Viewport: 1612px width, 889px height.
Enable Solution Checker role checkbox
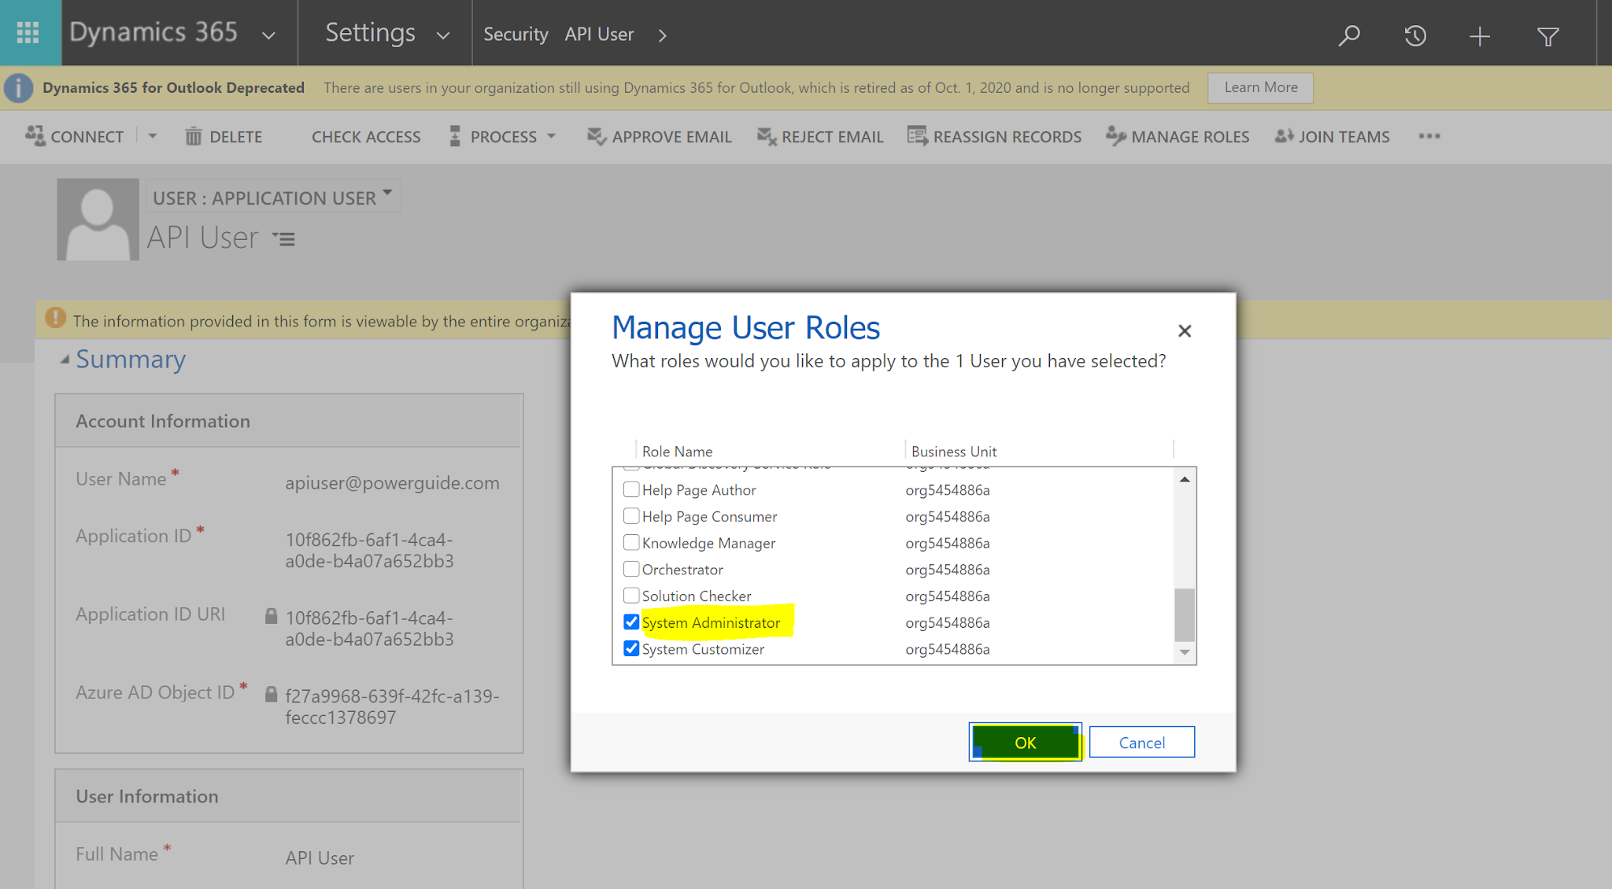pos(631,596)
